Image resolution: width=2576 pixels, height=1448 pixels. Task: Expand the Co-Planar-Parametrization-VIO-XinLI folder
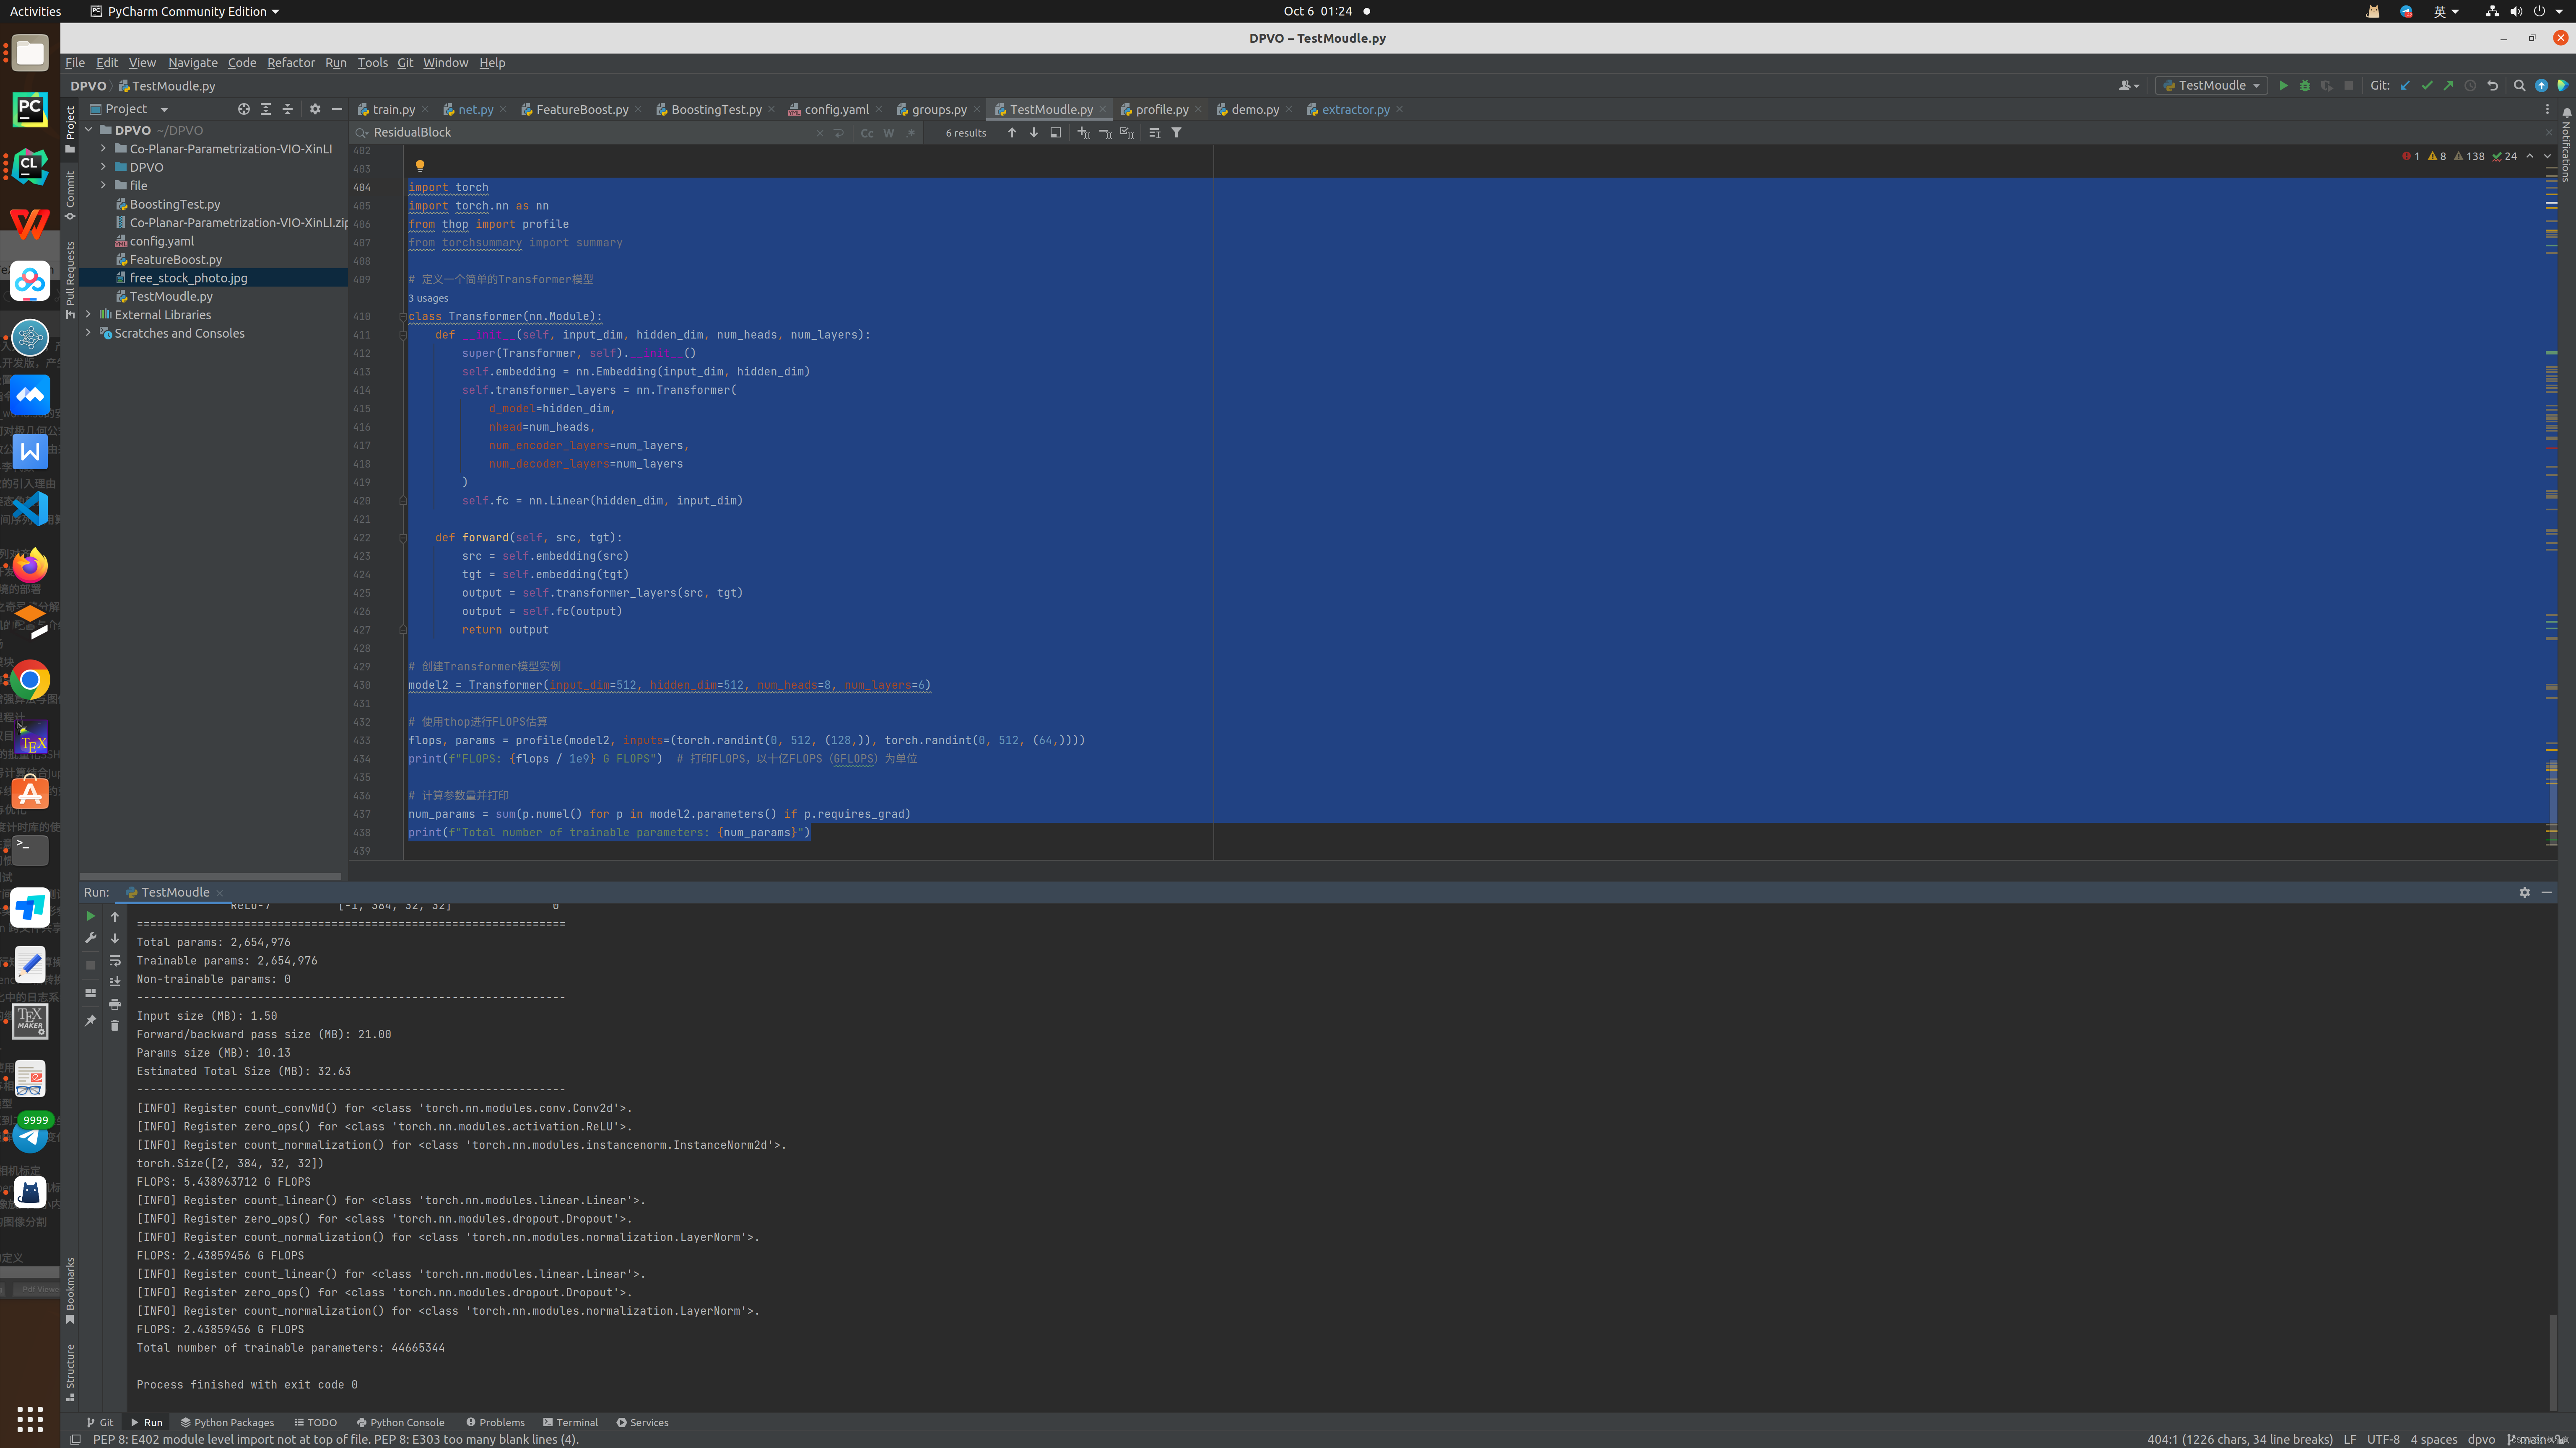pos(103,149)
